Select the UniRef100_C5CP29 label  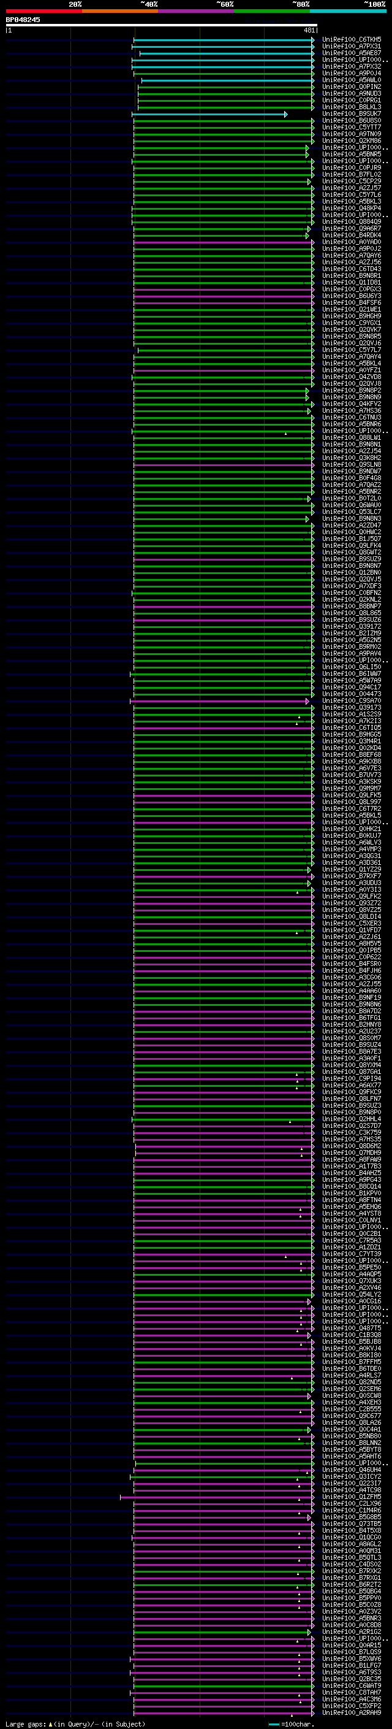tap(352, 181)
